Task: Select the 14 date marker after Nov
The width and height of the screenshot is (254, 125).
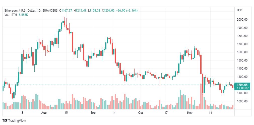Action: pos(210,113)
